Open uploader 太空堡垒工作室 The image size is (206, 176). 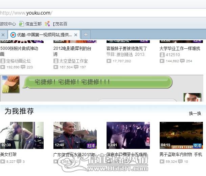click(73, 61)
